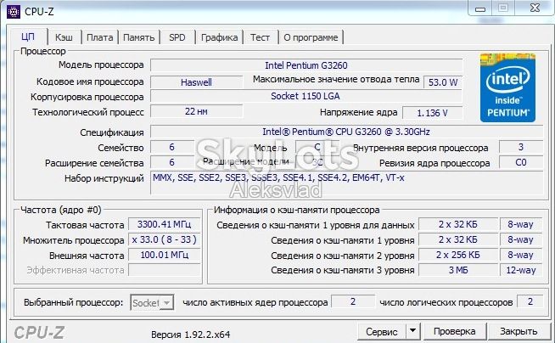Open the О программе tab
Viewport: 555px width, 343px height.
[311, 37]
